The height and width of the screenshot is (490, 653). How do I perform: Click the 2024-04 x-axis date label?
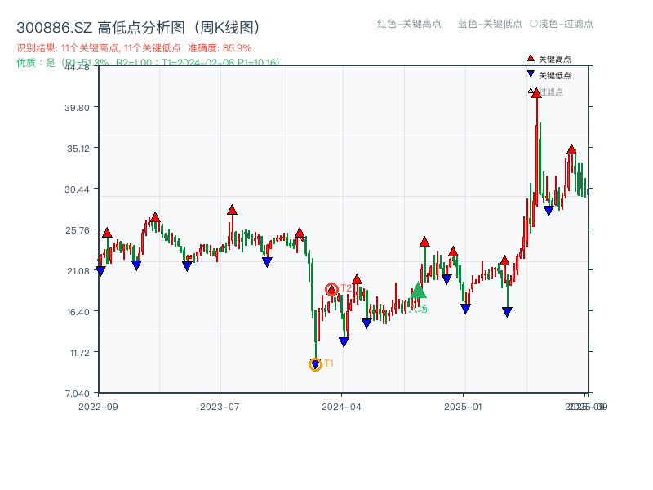pos(341,407)
